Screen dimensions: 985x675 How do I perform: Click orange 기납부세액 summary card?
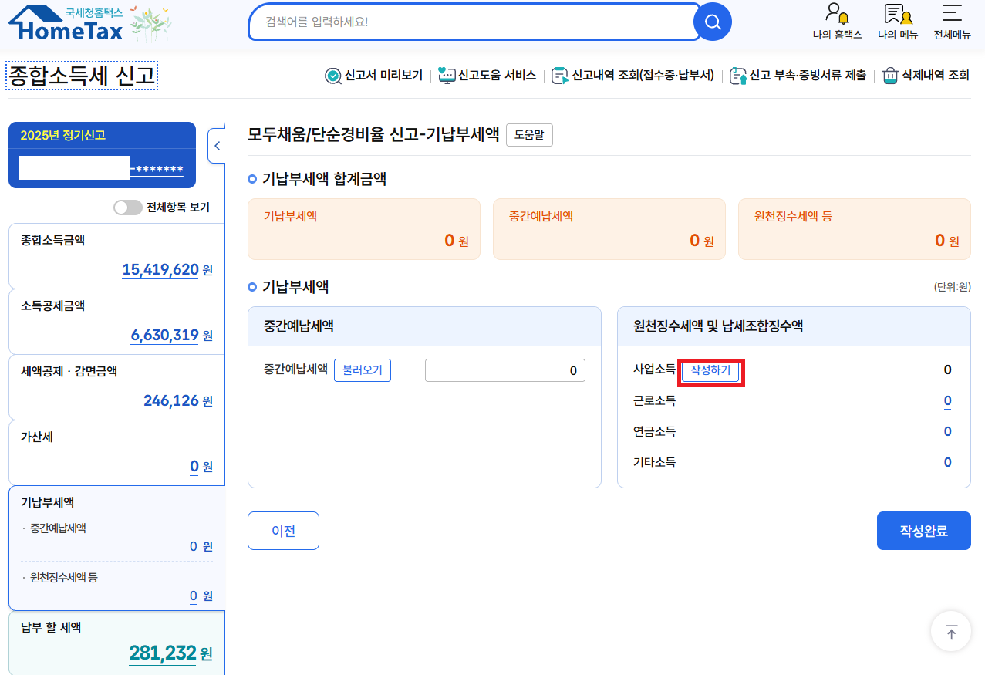[x=364, y=229]
